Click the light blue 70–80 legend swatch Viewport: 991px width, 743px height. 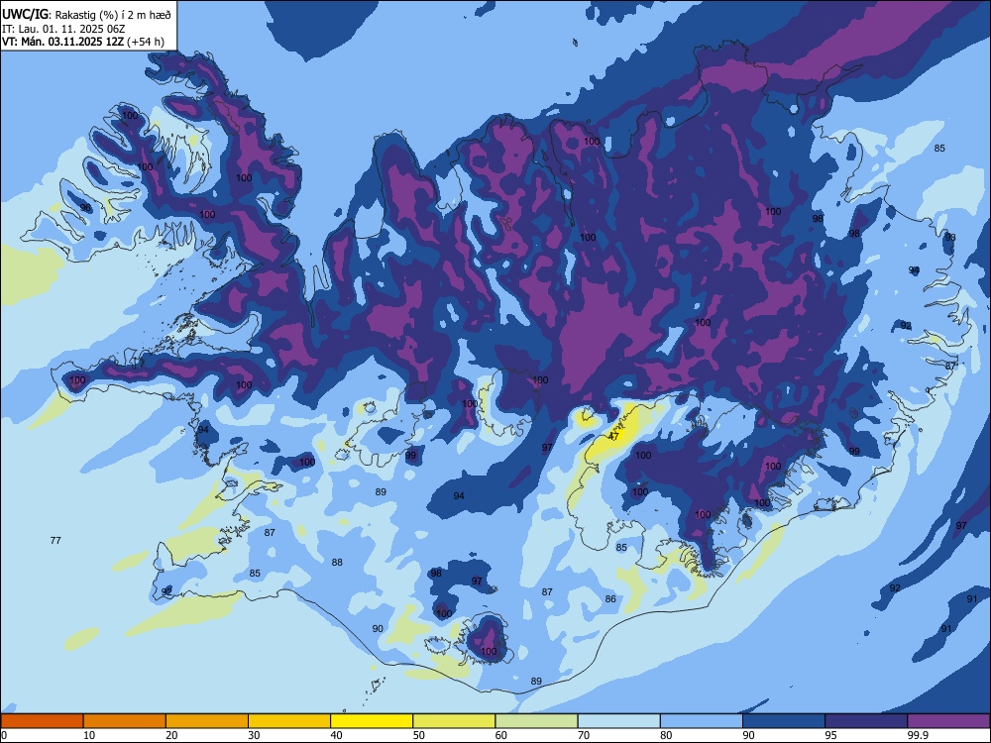618,721
